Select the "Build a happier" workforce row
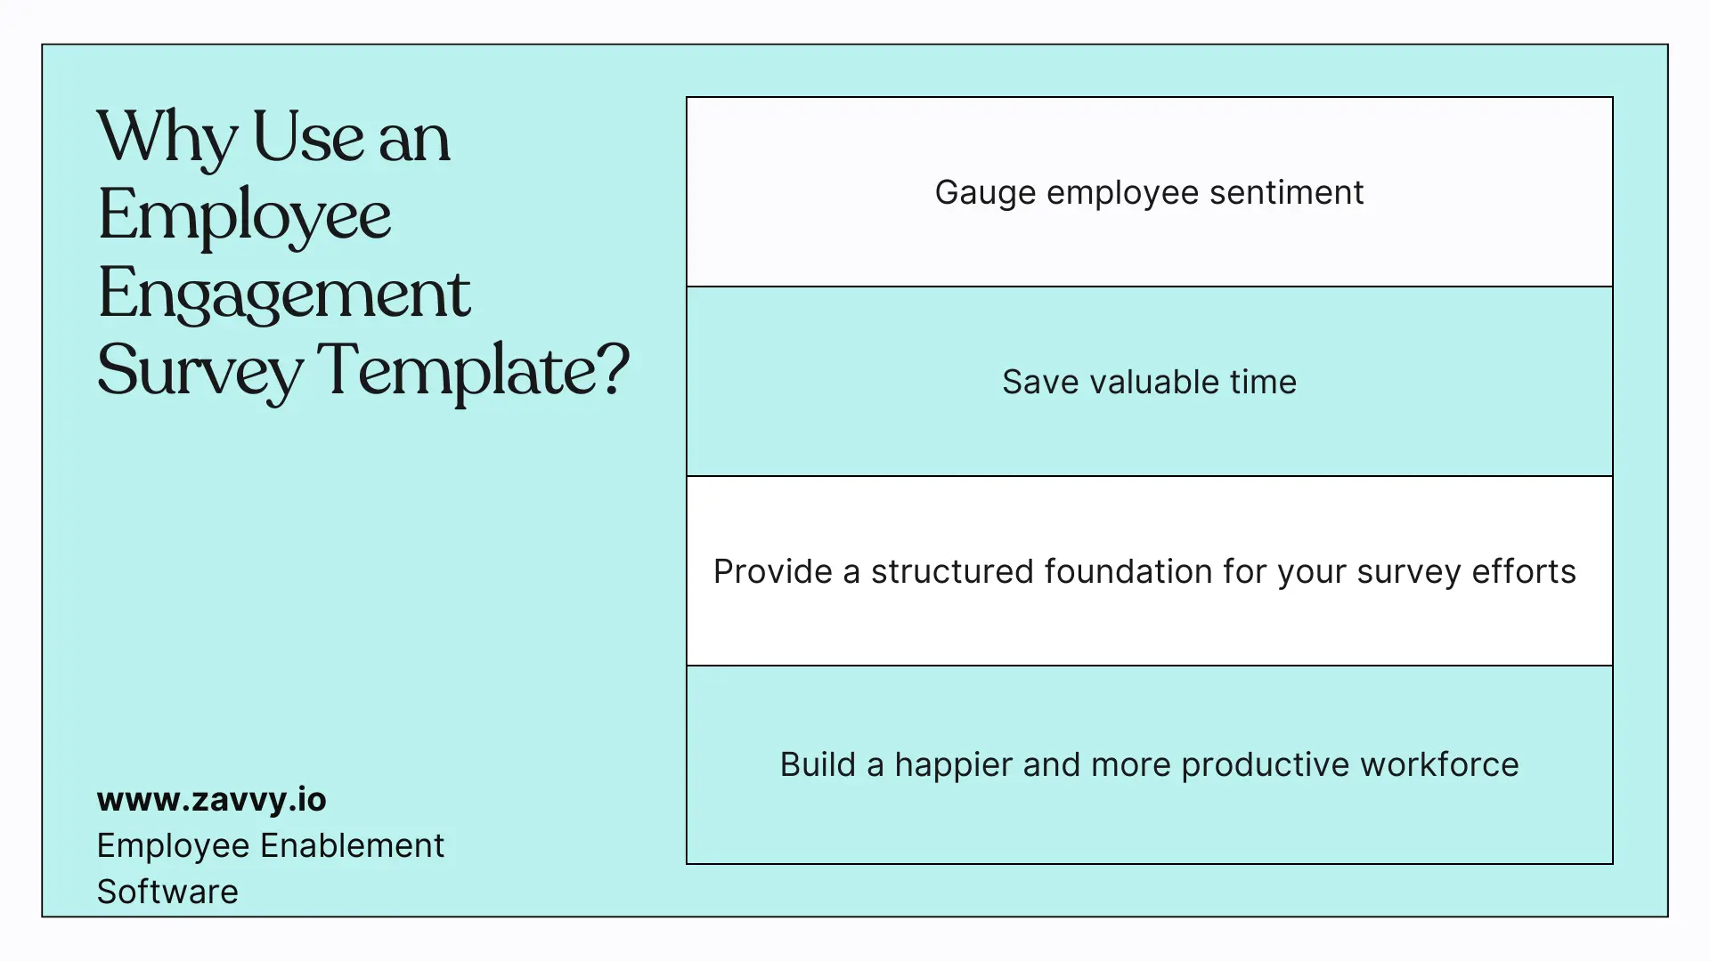 tap(1149, 764)
